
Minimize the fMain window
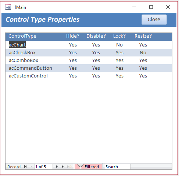[x=134, y=7]
